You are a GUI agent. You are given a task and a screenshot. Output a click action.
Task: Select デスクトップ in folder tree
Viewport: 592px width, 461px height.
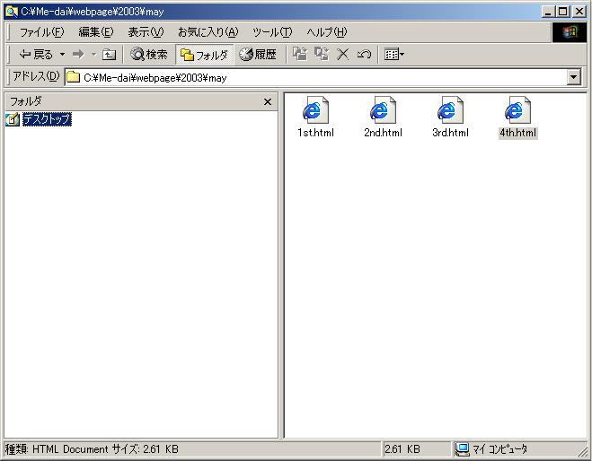pos(47,119)
